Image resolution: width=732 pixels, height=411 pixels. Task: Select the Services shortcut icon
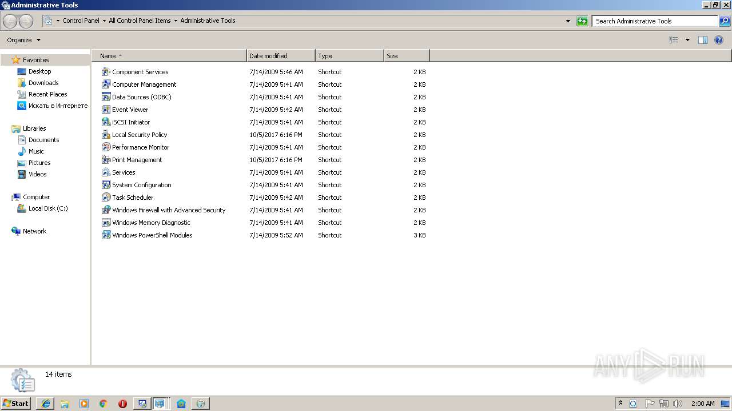pos(106,172)
